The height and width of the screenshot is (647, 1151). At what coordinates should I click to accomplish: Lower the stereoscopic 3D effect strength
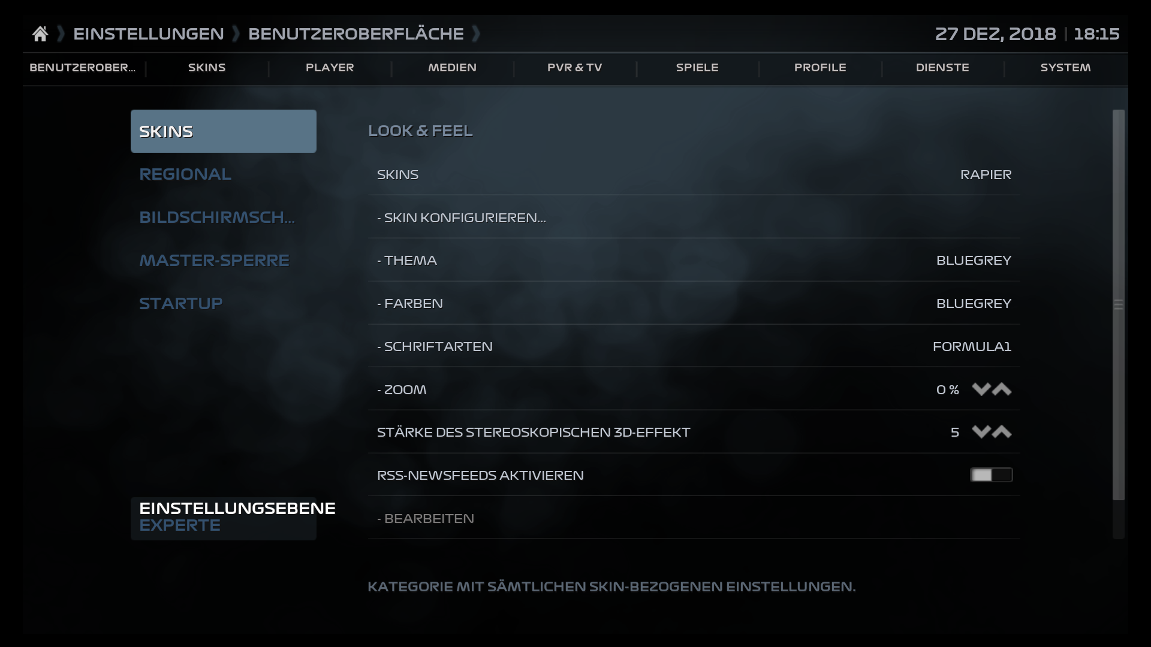click(x=981, y=432)
